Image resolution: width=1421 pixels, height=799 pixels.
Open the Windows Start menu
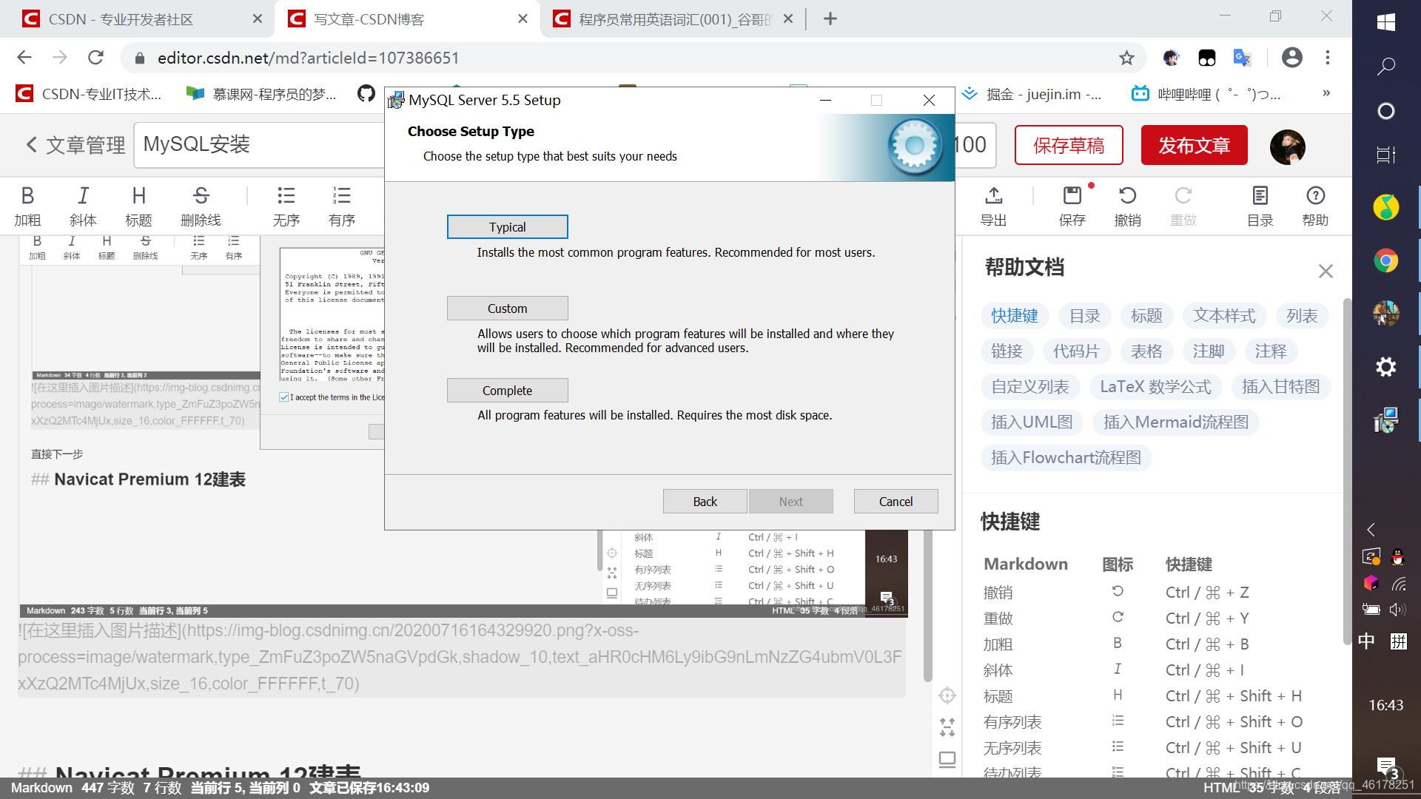[1386, 22]
